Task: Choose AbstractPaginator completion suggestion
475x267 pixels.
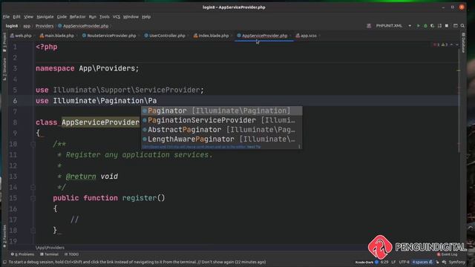Action: (222, 130)
